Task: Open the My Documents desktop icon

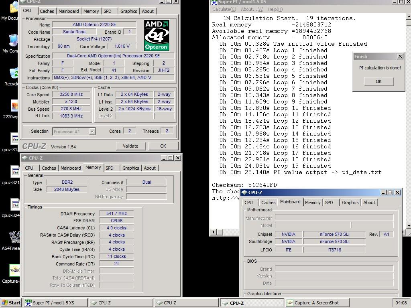Action: (x=14, y=8)
